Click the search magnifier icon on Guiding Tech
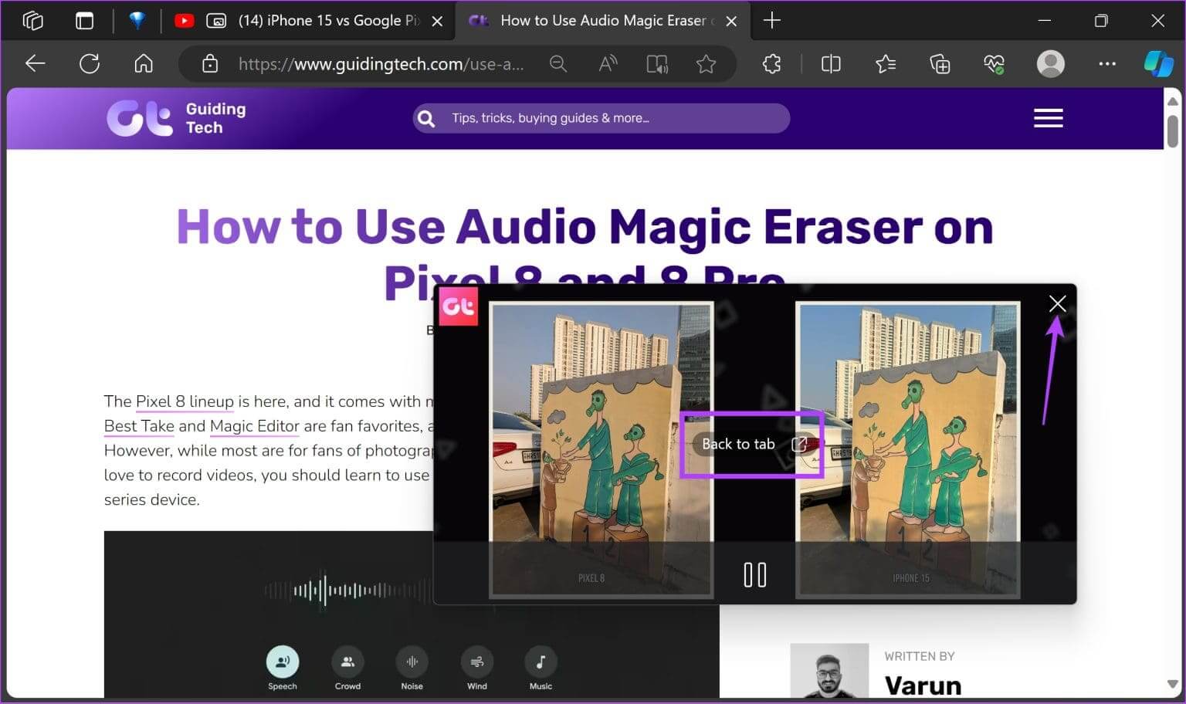 426,118
